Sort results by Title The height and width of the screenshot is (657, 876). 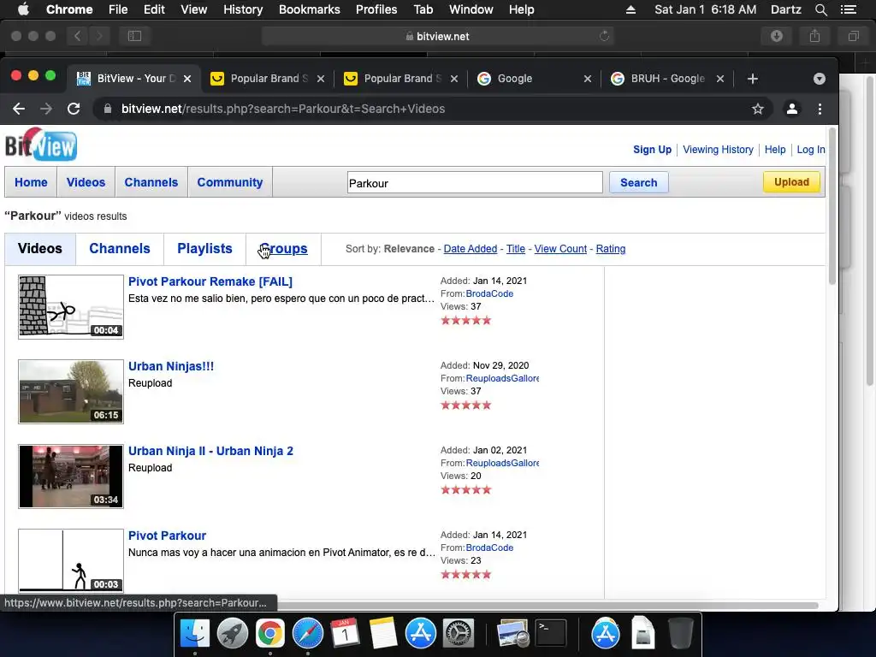(x=516, y=249)
